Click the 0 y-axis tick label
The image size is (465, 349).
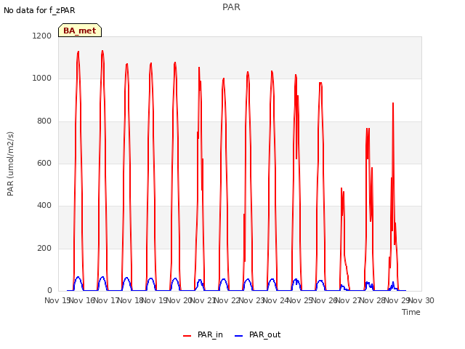click(49, 290)
